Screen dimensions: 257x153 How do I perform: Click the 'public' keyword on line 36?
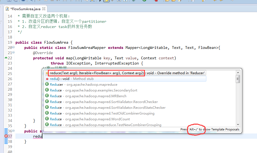pyautogui.click(x=31, y=131)
